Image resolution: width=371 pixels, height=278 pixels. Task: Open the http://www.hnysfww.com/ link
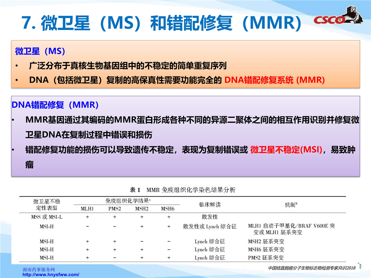pos(51,274)
